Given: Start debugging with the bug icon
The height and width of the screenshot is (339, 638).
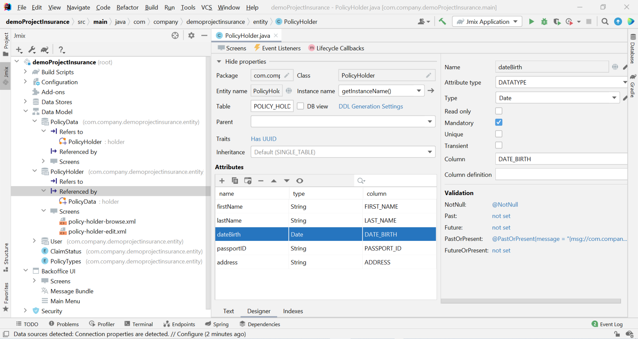Looking at the screenshot, I should click(544, 22).
